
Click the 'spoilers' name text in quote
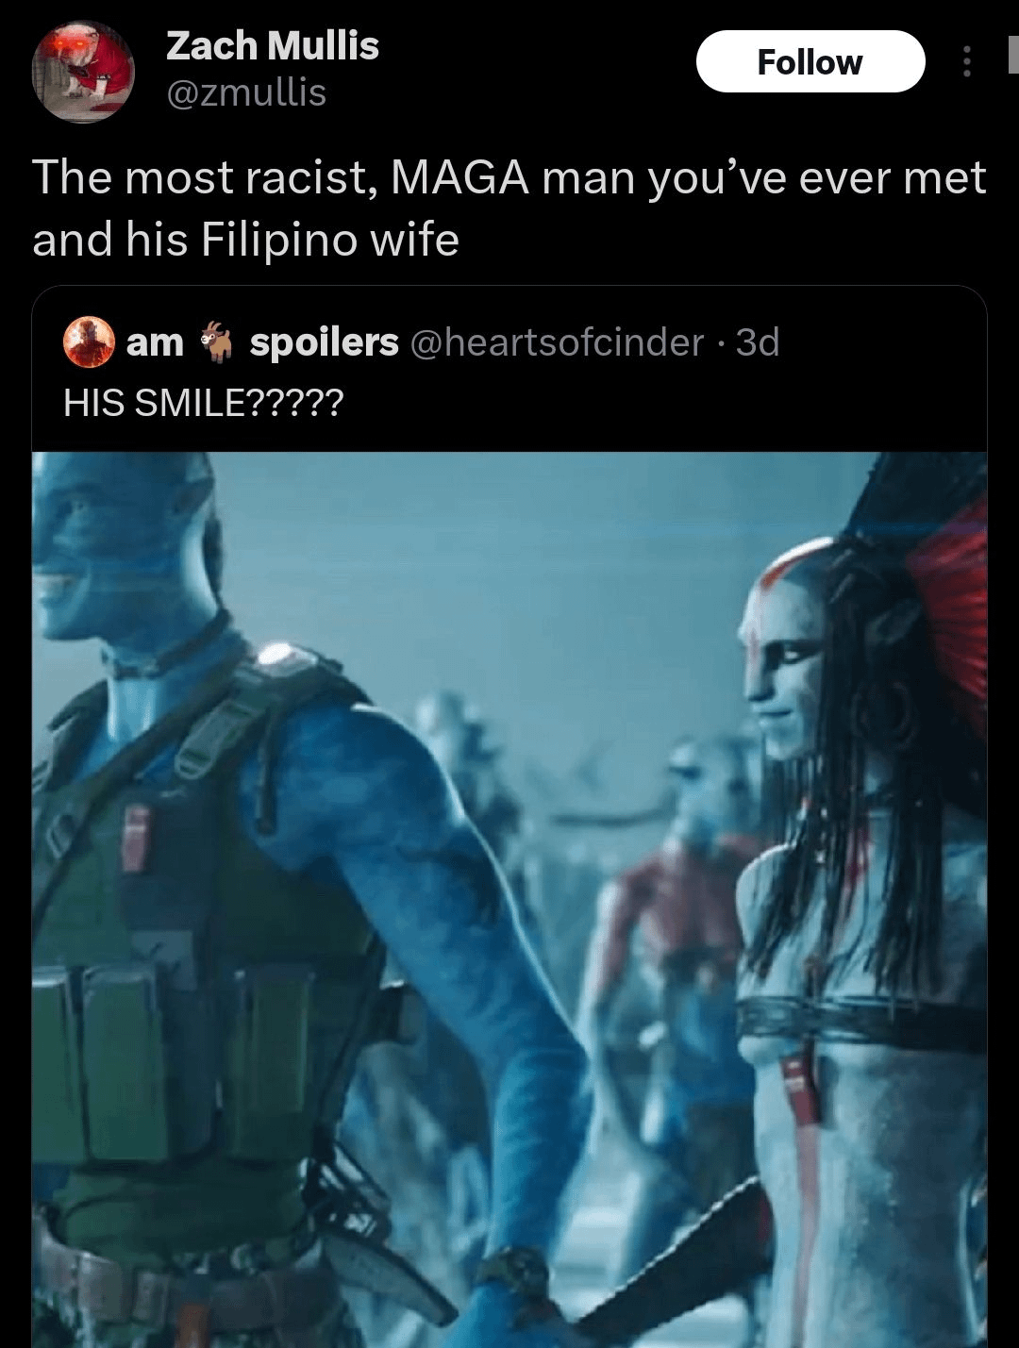coord(324,343)
